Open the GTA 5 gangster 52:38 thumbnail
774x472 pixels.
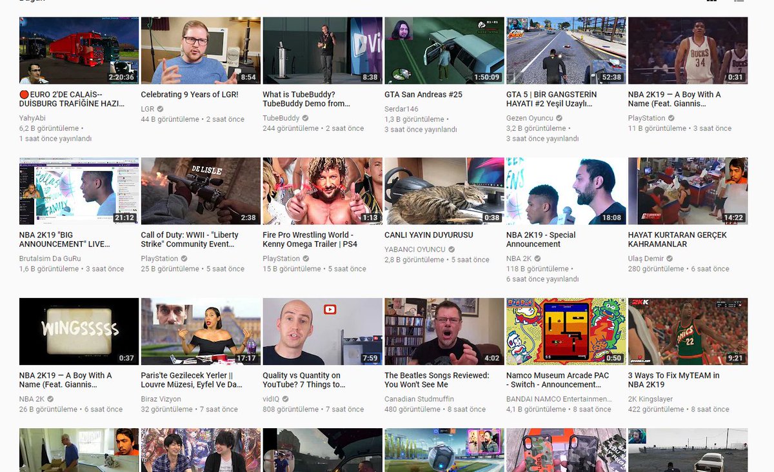point(566,50)
